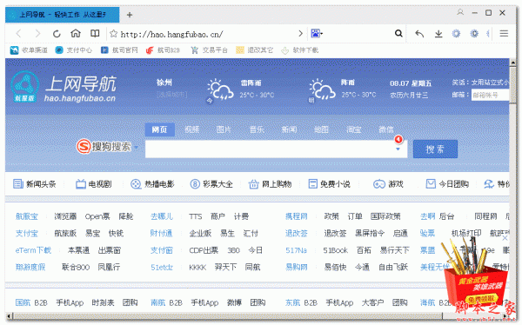This screenshot has height=325, width=522.
Task: Select the 地图 search tab
Action: (321, 129)
